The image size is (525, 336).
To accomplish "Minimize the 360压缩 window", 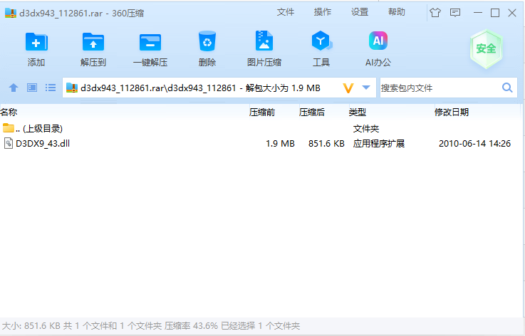I will pyautogui.click(x=478, y=13).
